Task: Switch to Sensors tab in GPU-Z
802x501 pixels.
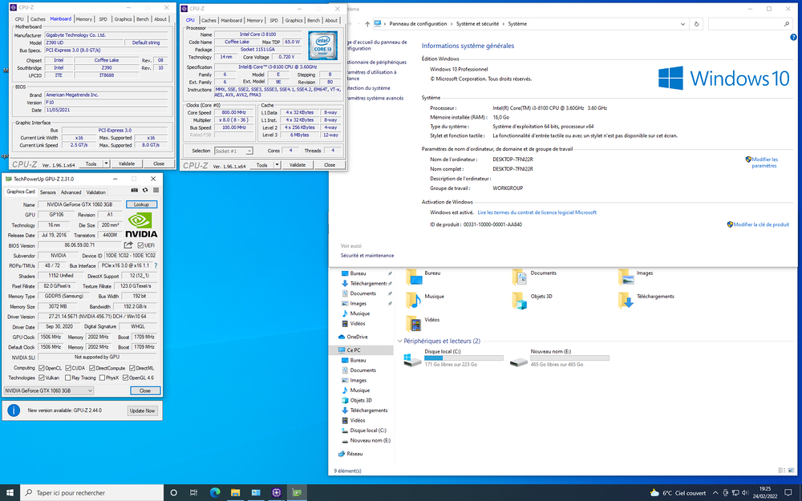Action: coord(47,192)
